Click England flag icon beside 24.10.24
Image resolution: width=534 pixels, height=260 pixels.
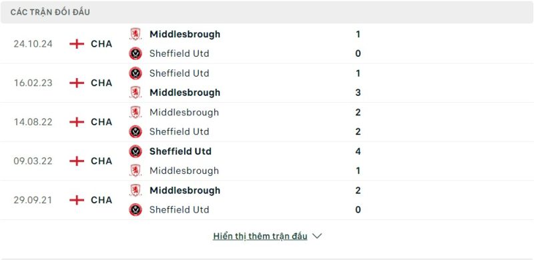point(77,44)
